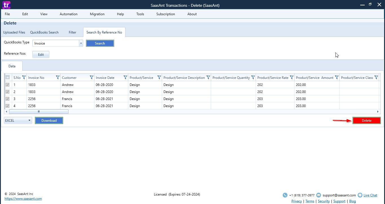Click the Live Chat bubble icon

tap(360, 195)
